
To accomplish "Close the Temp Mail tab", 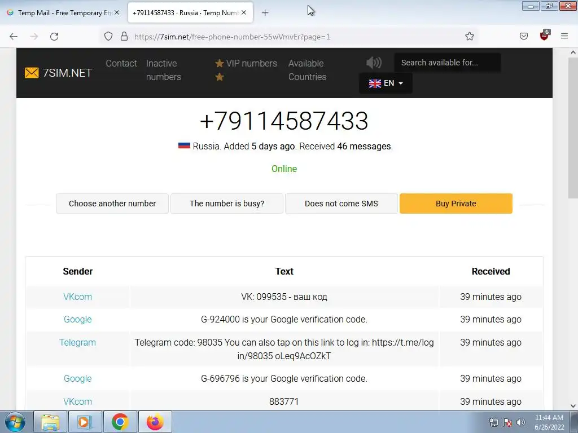I will pos(117,12).
